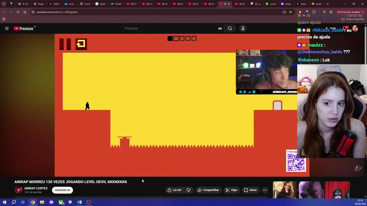Open the Windows Start menu

(4, 202)
